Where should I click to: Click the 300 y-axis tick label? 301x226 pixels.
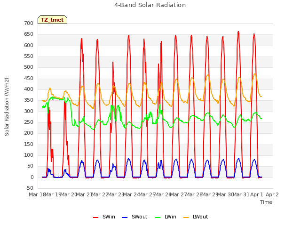tap(29, 111)
